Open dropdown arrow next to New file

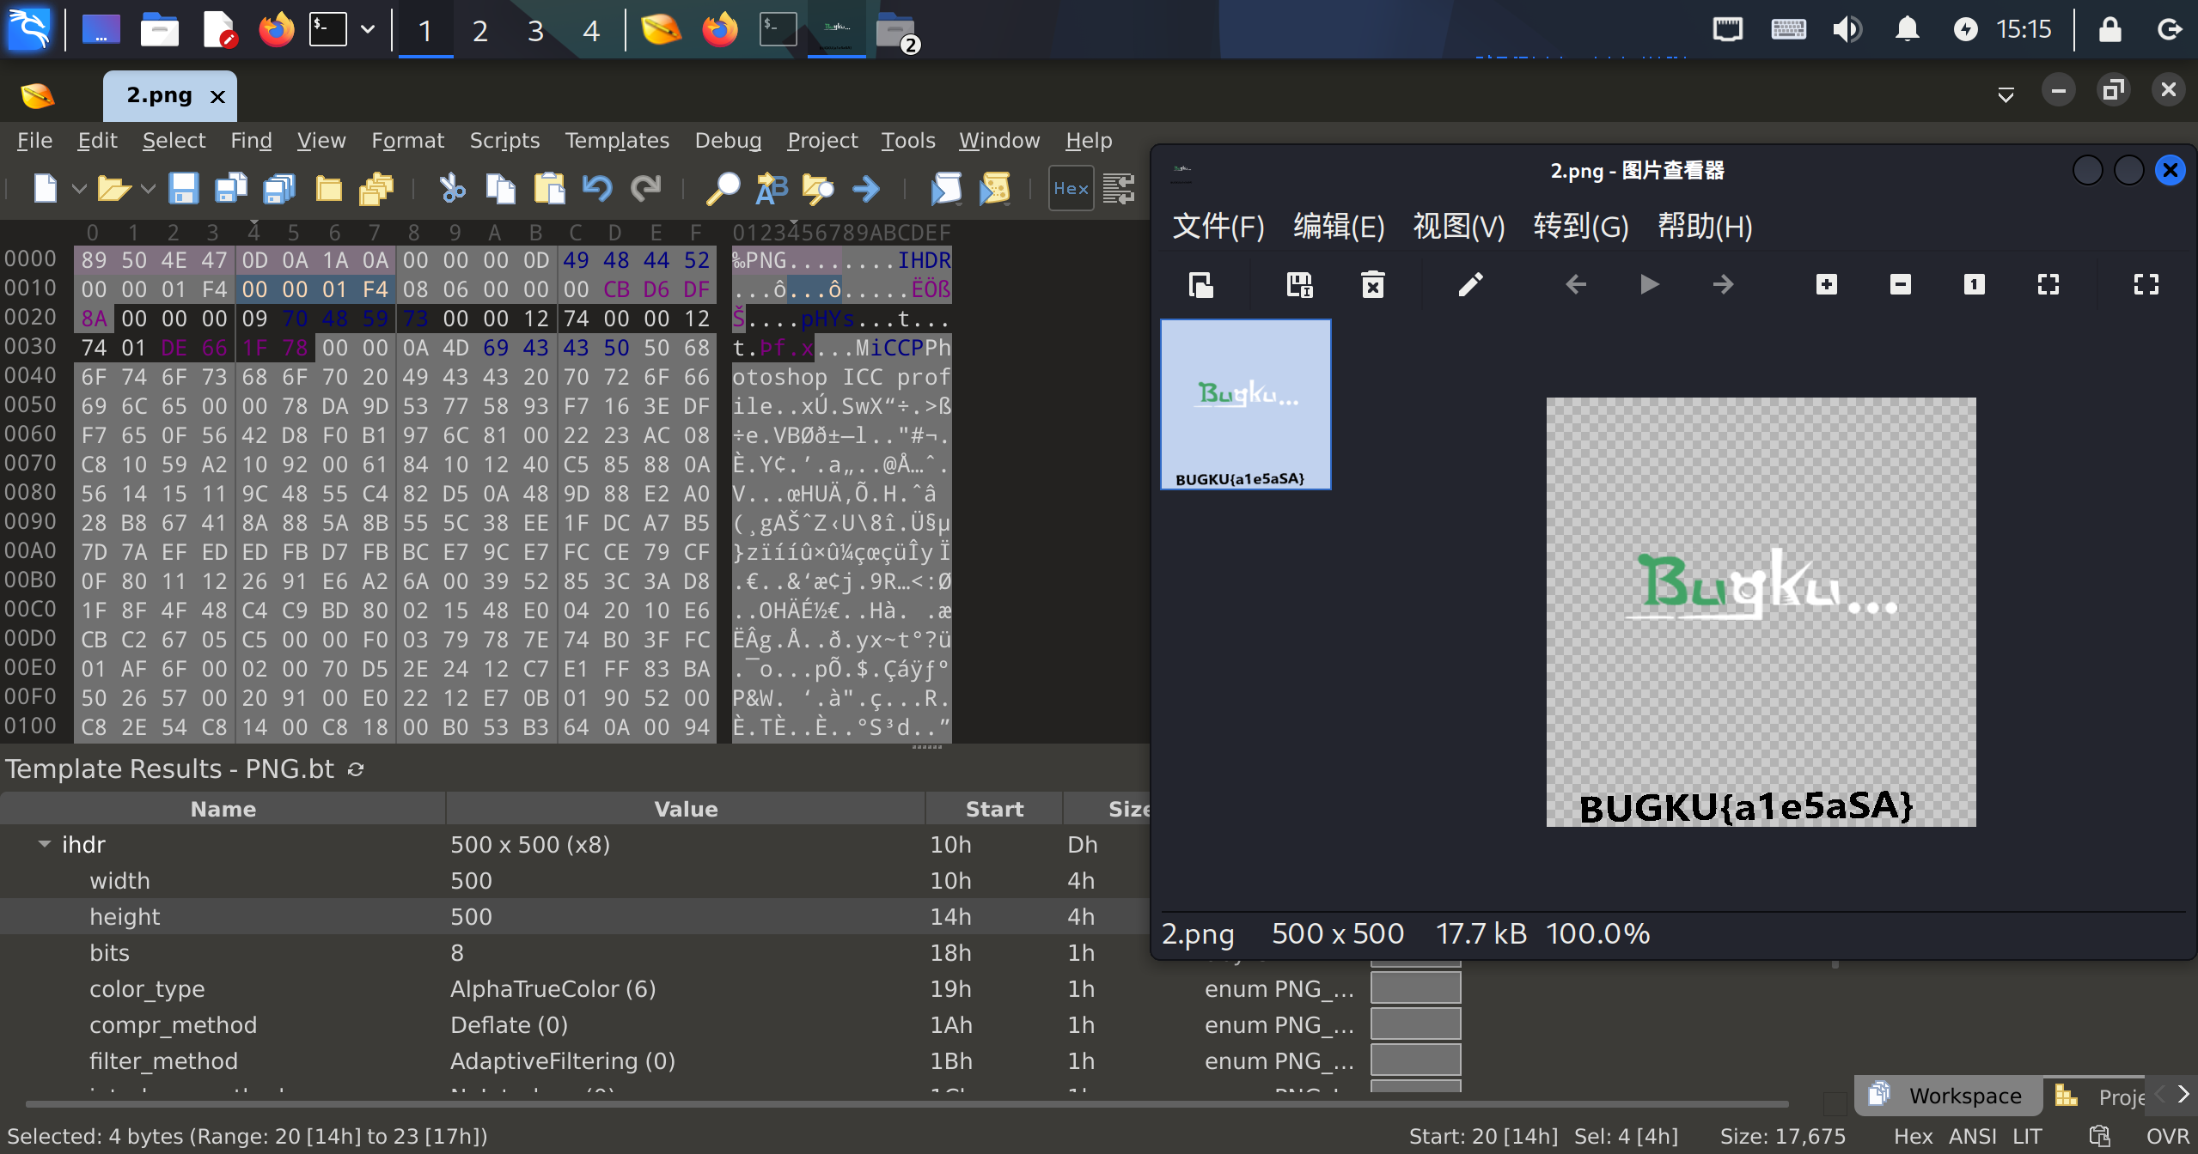point(79,188)
